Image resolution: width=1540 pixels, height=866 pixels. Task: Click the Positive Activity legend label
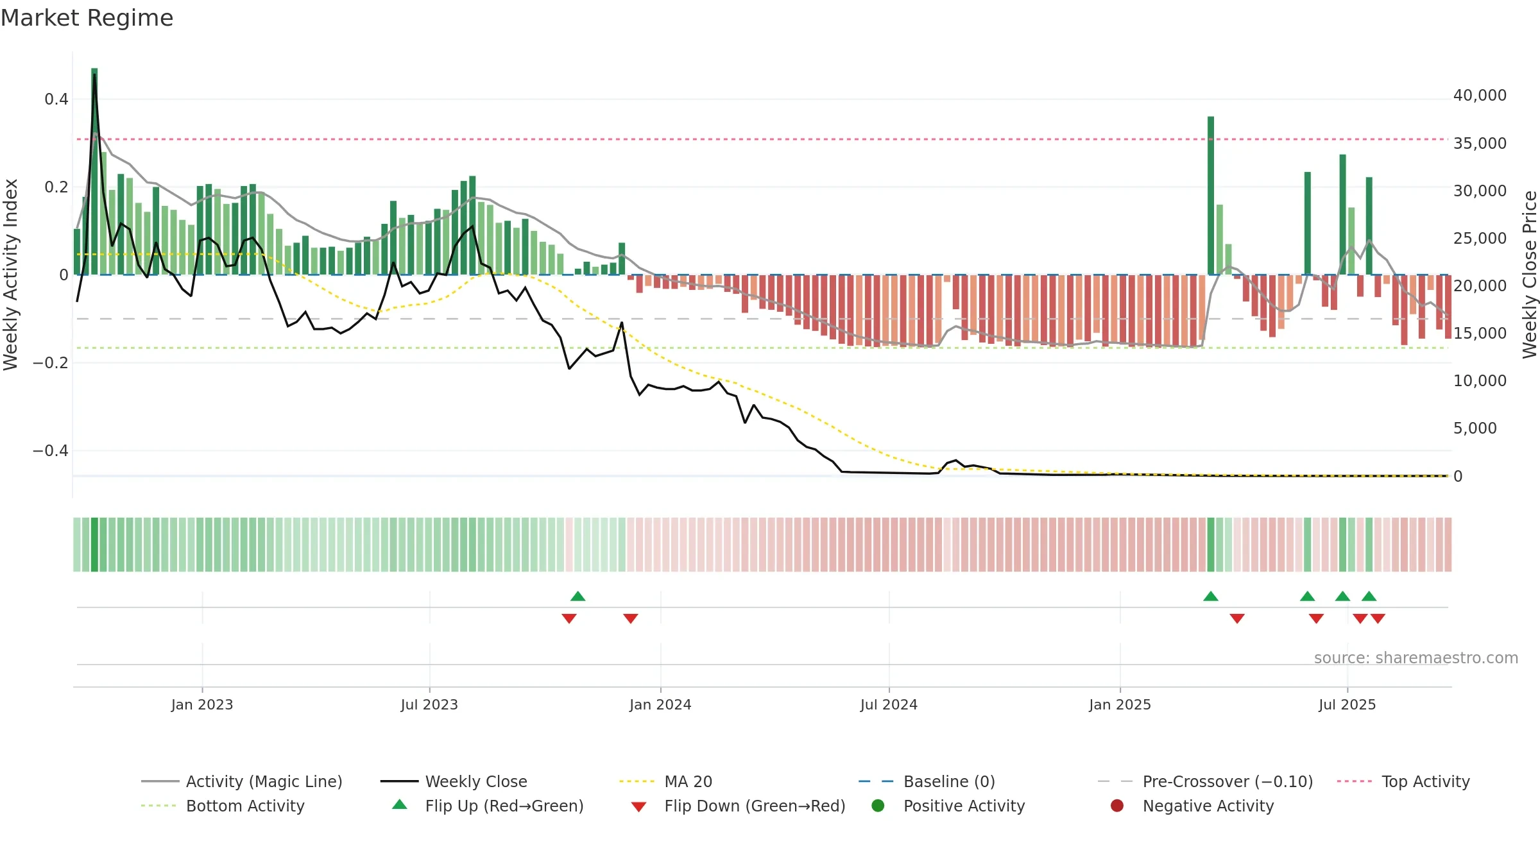tap(964, 806)
